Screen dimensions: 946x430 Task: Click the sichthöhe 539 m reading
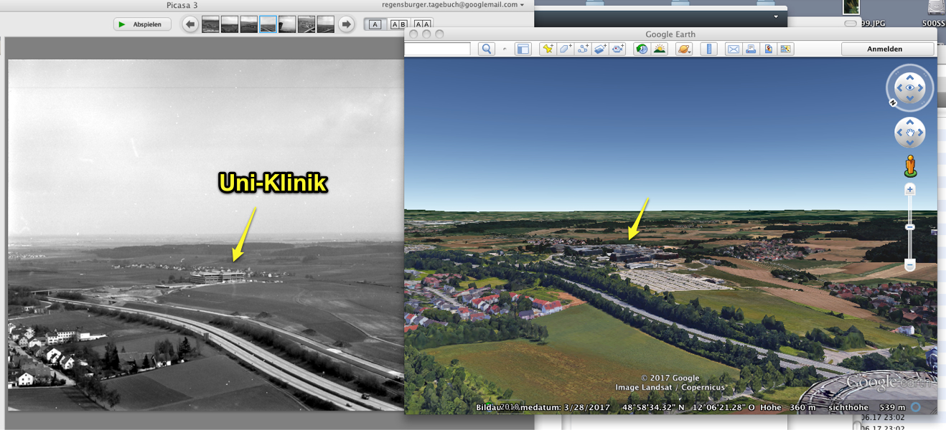pos(865,407)
